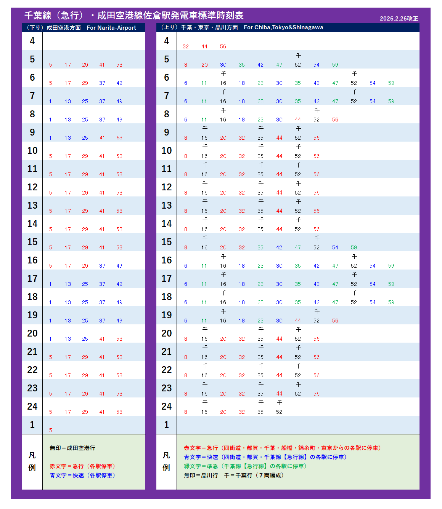Viewport: 442px width, 509px height.
Task: Click the timetable title 千葉線（急行）・成田空港線佐倉駅発
Action: pos(133,15)
